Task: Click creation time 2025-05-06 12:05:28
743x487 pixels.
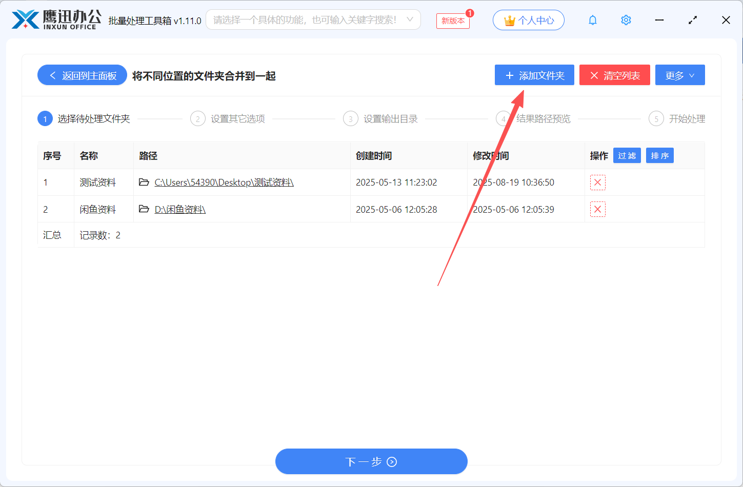Action: coord(396,209)
